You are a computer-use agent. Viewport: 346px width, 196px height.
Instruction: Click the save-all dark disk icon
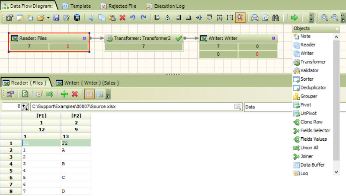tap(77, 18)
